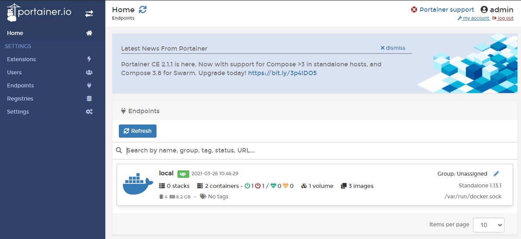Click the Endpoints plug icon in sidebar
521x239 pixels.
(x=89, y=85)
